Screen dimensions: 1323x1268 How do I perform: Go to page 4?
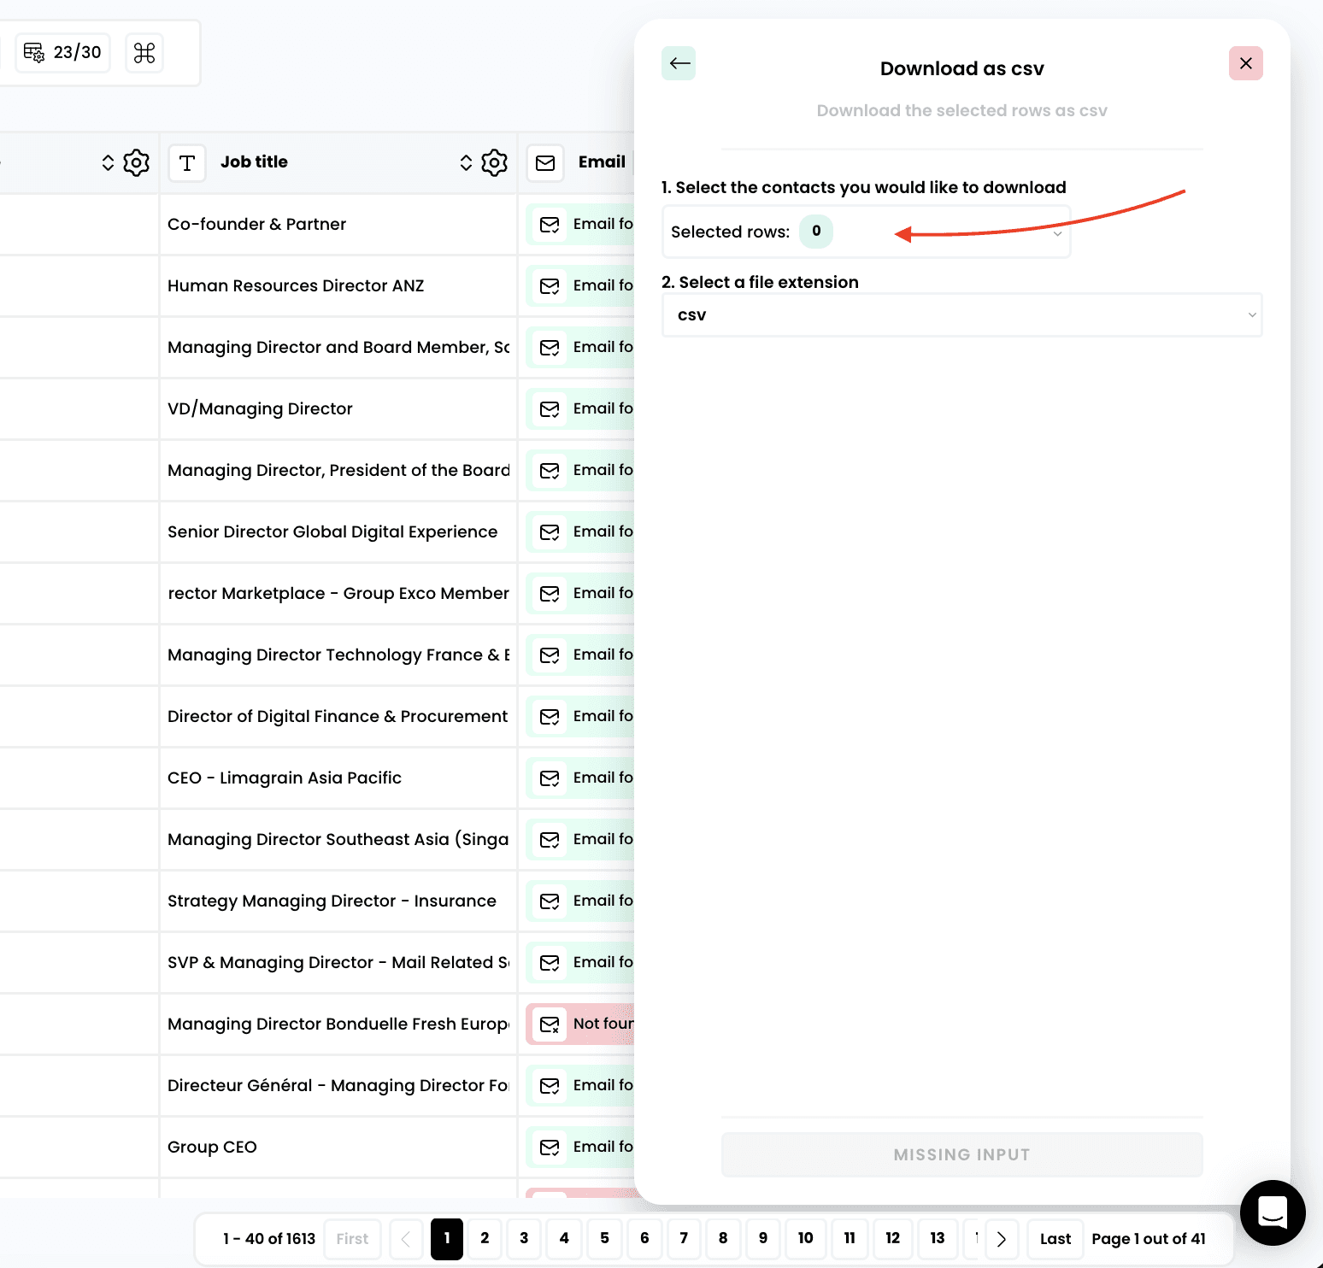click(x=564, y=1239)
